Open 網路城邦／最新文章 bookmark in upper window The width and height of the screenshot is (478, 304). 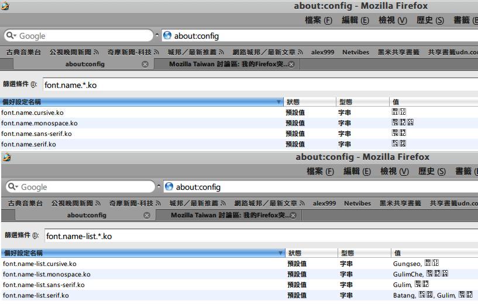point(267,52)
